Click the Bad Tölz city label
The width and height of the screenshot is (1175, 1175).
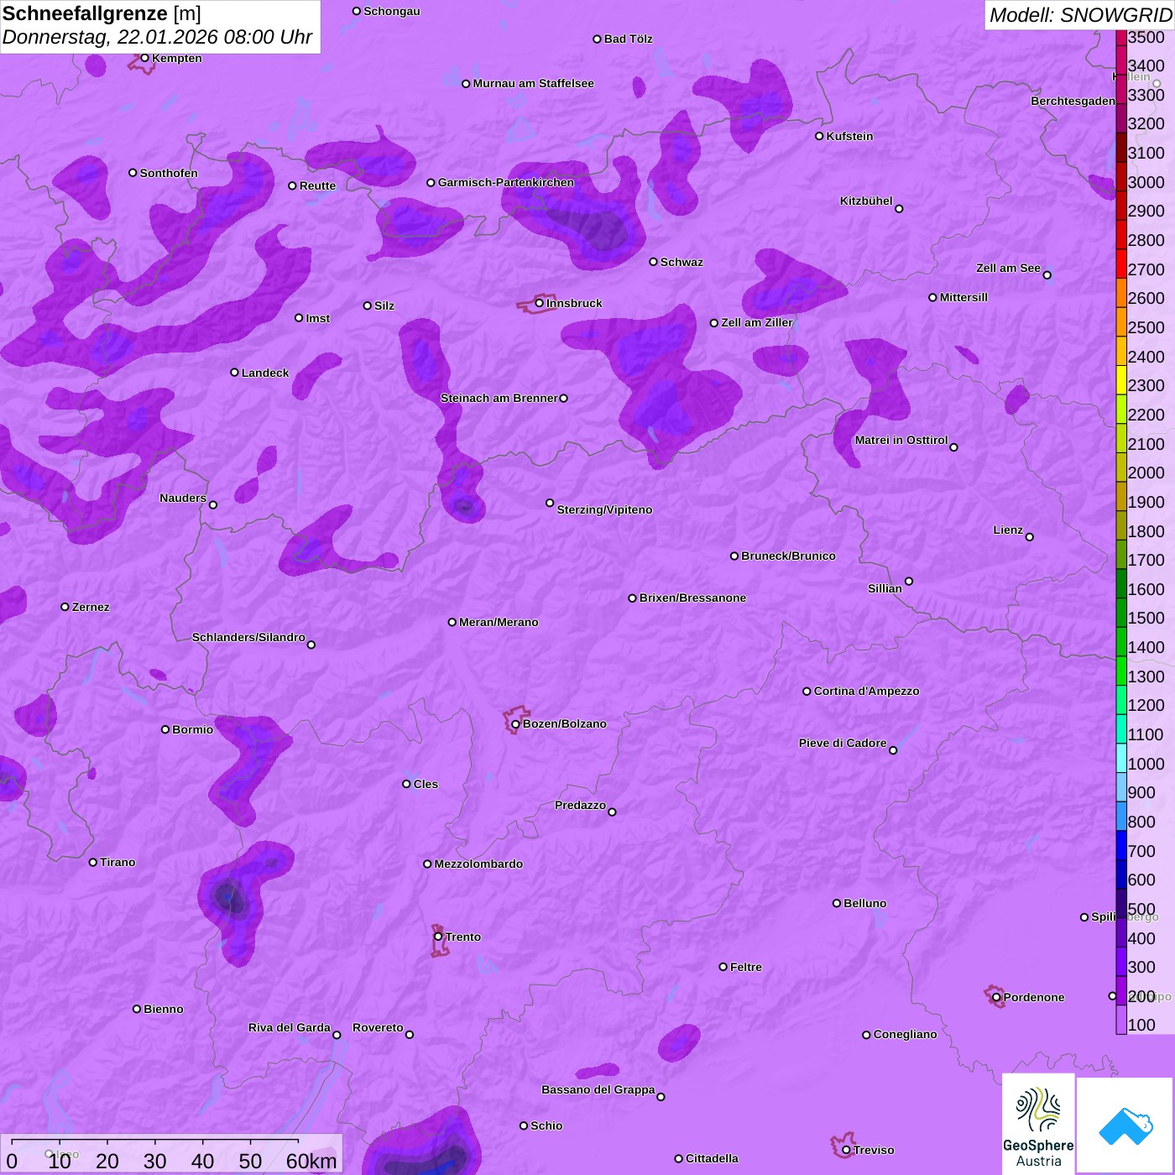point(628,39)
